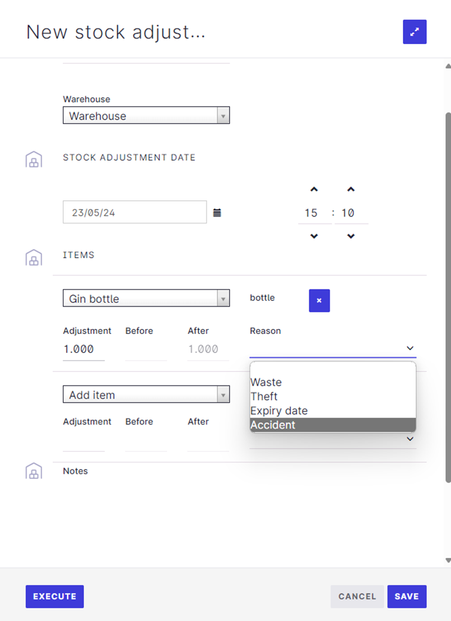Click the warehouse icon beside ITEMS
451x621 pixels.
(x=34, y=257)
